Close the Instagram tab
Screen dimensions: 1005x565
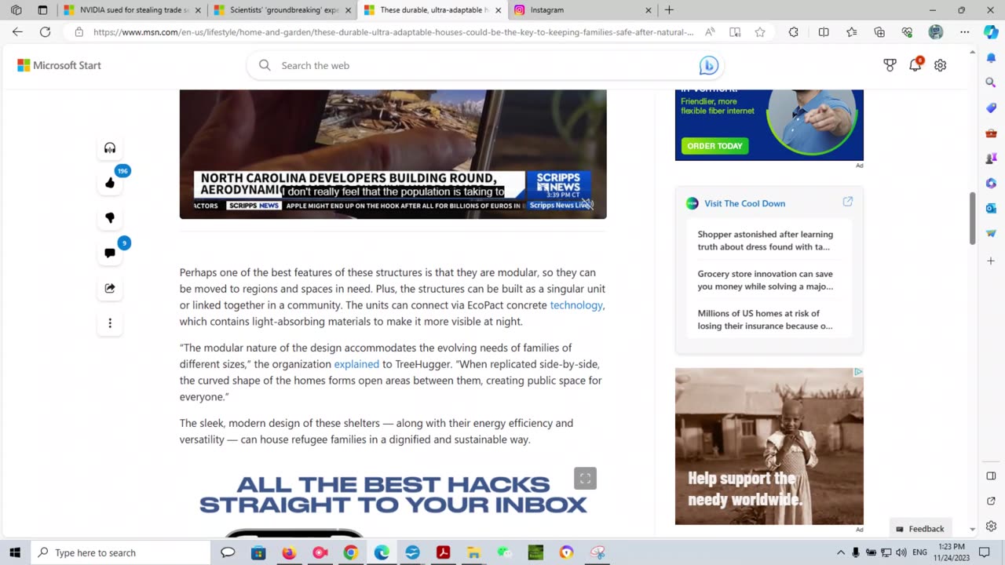point(649,10)
